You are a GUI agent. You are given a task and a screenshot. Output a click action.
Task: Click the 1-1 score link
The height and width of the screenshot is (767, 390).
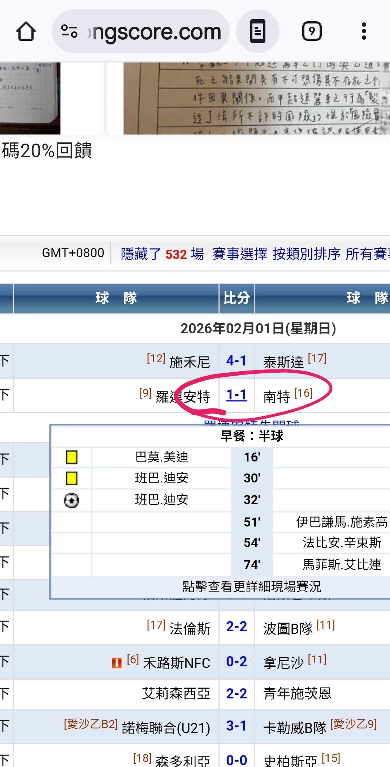pos(237,395)
